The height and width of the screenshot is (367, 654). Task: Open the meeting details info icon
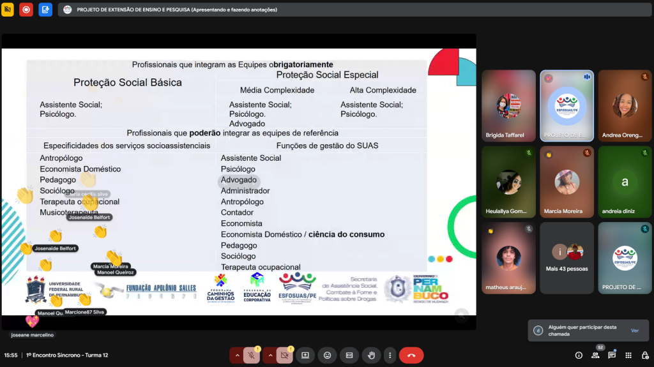click(579, 356)
